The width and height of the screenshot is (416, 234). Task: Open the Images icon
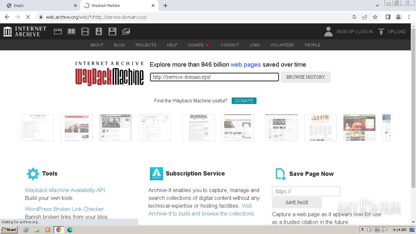(126, 32)
